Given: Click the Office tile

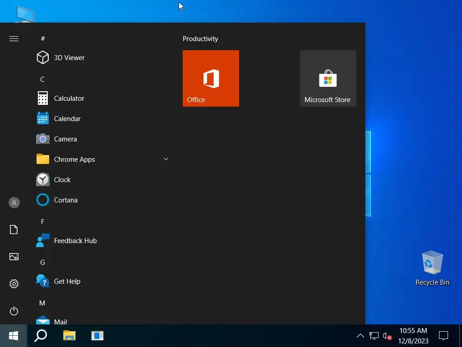Looking at the screenshot, I should pos(211,79).
